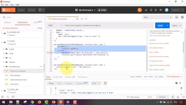Viewport: 186px width, 105px height.
Task: Open the JSON format dropdown
Action: (96, 83)
